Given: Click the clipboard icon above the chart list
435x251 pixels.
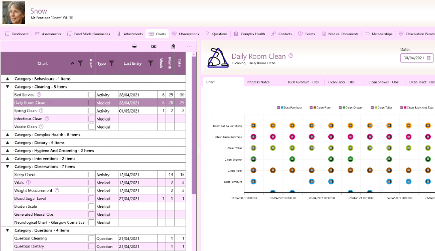Looking at the screenshot, I should tap(174, 46).
